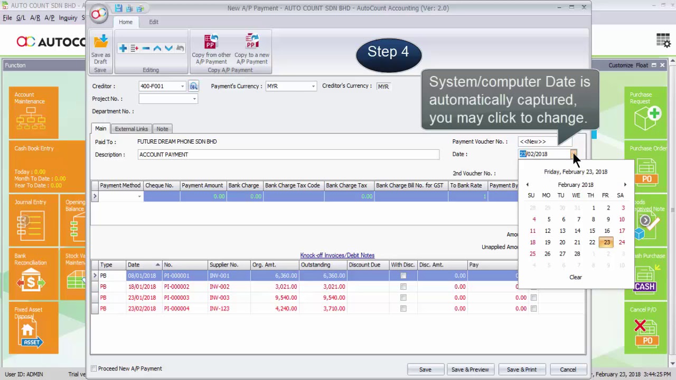Tick With Disc. checkbox for PI-000001
Image resolution: width=676 pixels, height=380 pixels.
(403, 275)
